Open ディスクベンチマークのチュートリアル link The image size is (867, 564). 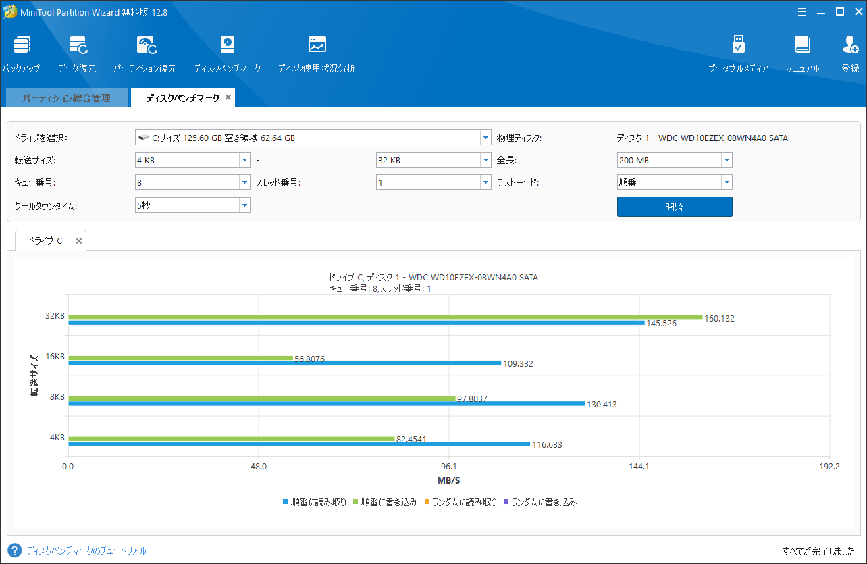(x=86, y=550)
